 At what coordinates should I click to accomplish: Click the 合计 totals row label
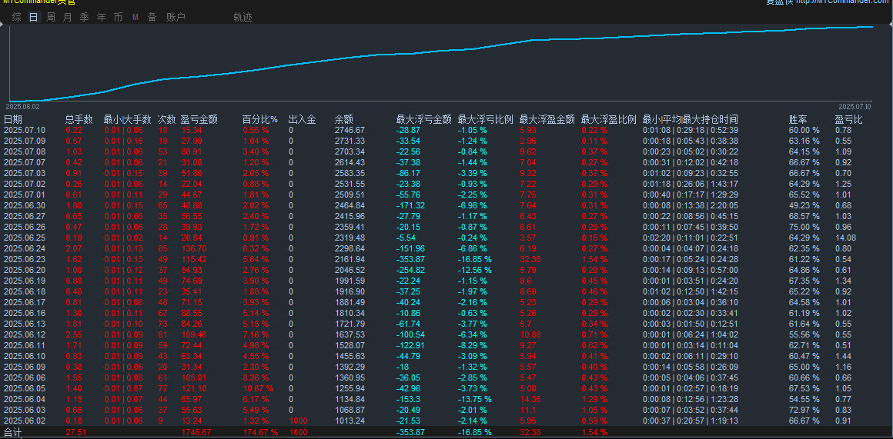(x=12, y=432)
